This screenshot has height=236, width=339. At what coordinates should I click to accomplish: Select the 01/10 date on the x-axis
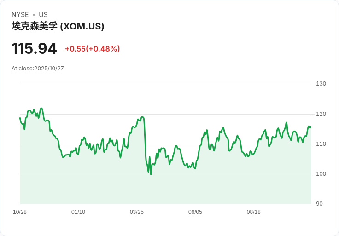point(78,212)
